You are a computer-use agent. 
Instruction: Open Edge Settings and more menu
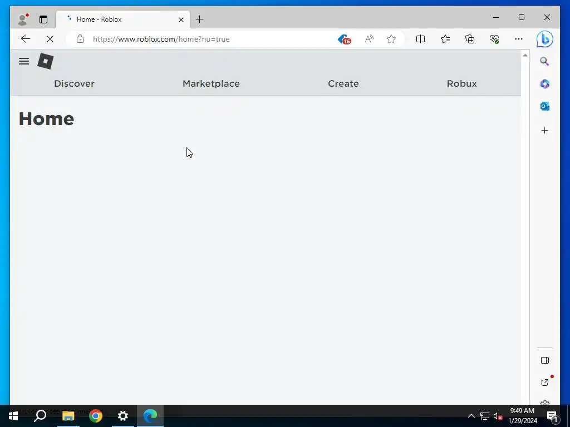(519, 39)
